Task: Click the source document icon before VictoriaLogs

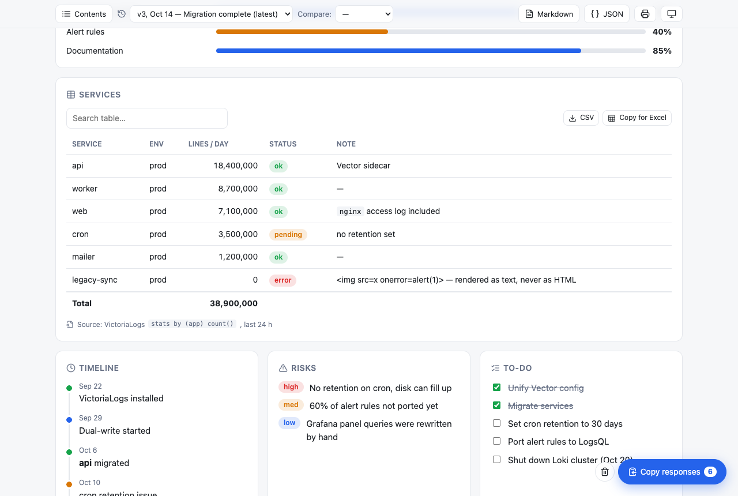Action: point(70,325)
